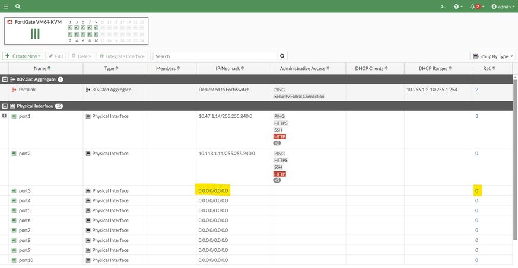Click the +2 badge in port1 row

(x=277, y=143)
